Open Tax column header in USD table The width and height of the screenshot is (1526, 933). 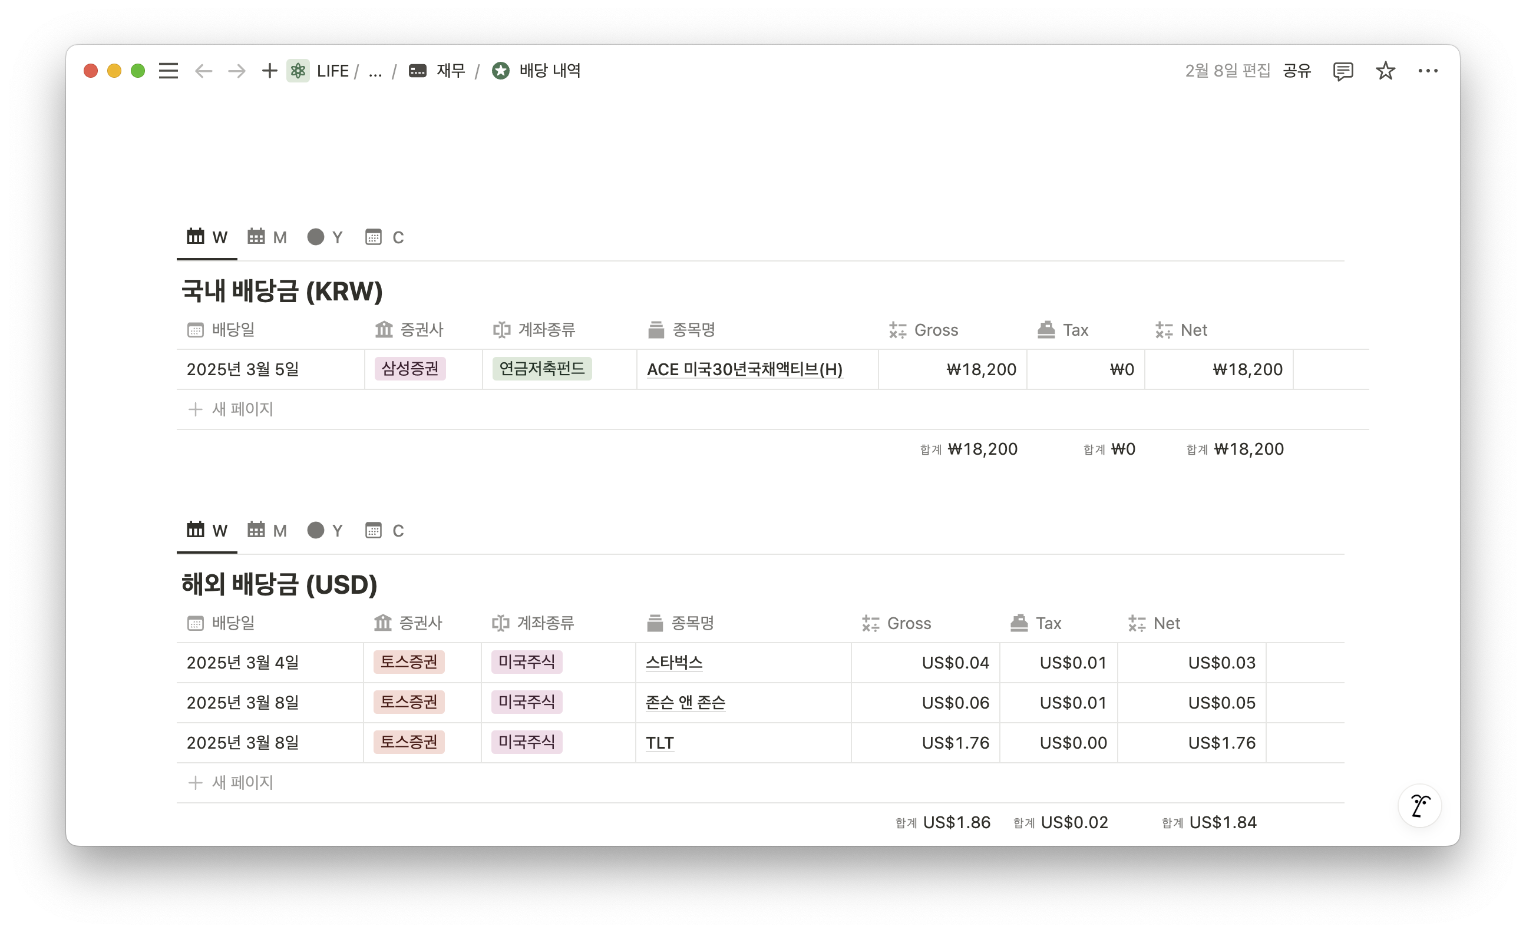1048,623
